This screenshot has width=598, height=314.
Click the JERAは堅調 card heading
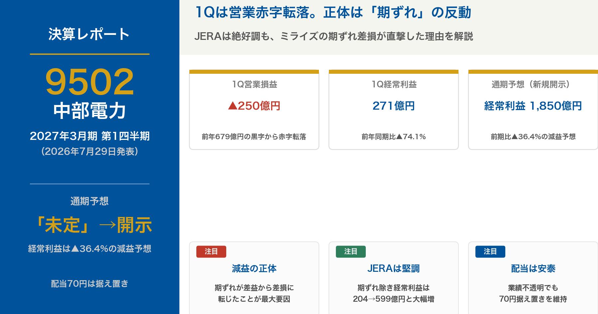click(394, 268)
